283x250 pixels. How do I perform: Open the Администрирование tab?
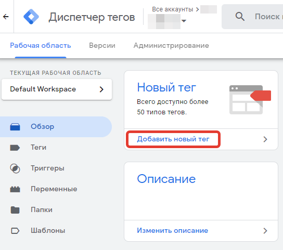coord(171,45)
